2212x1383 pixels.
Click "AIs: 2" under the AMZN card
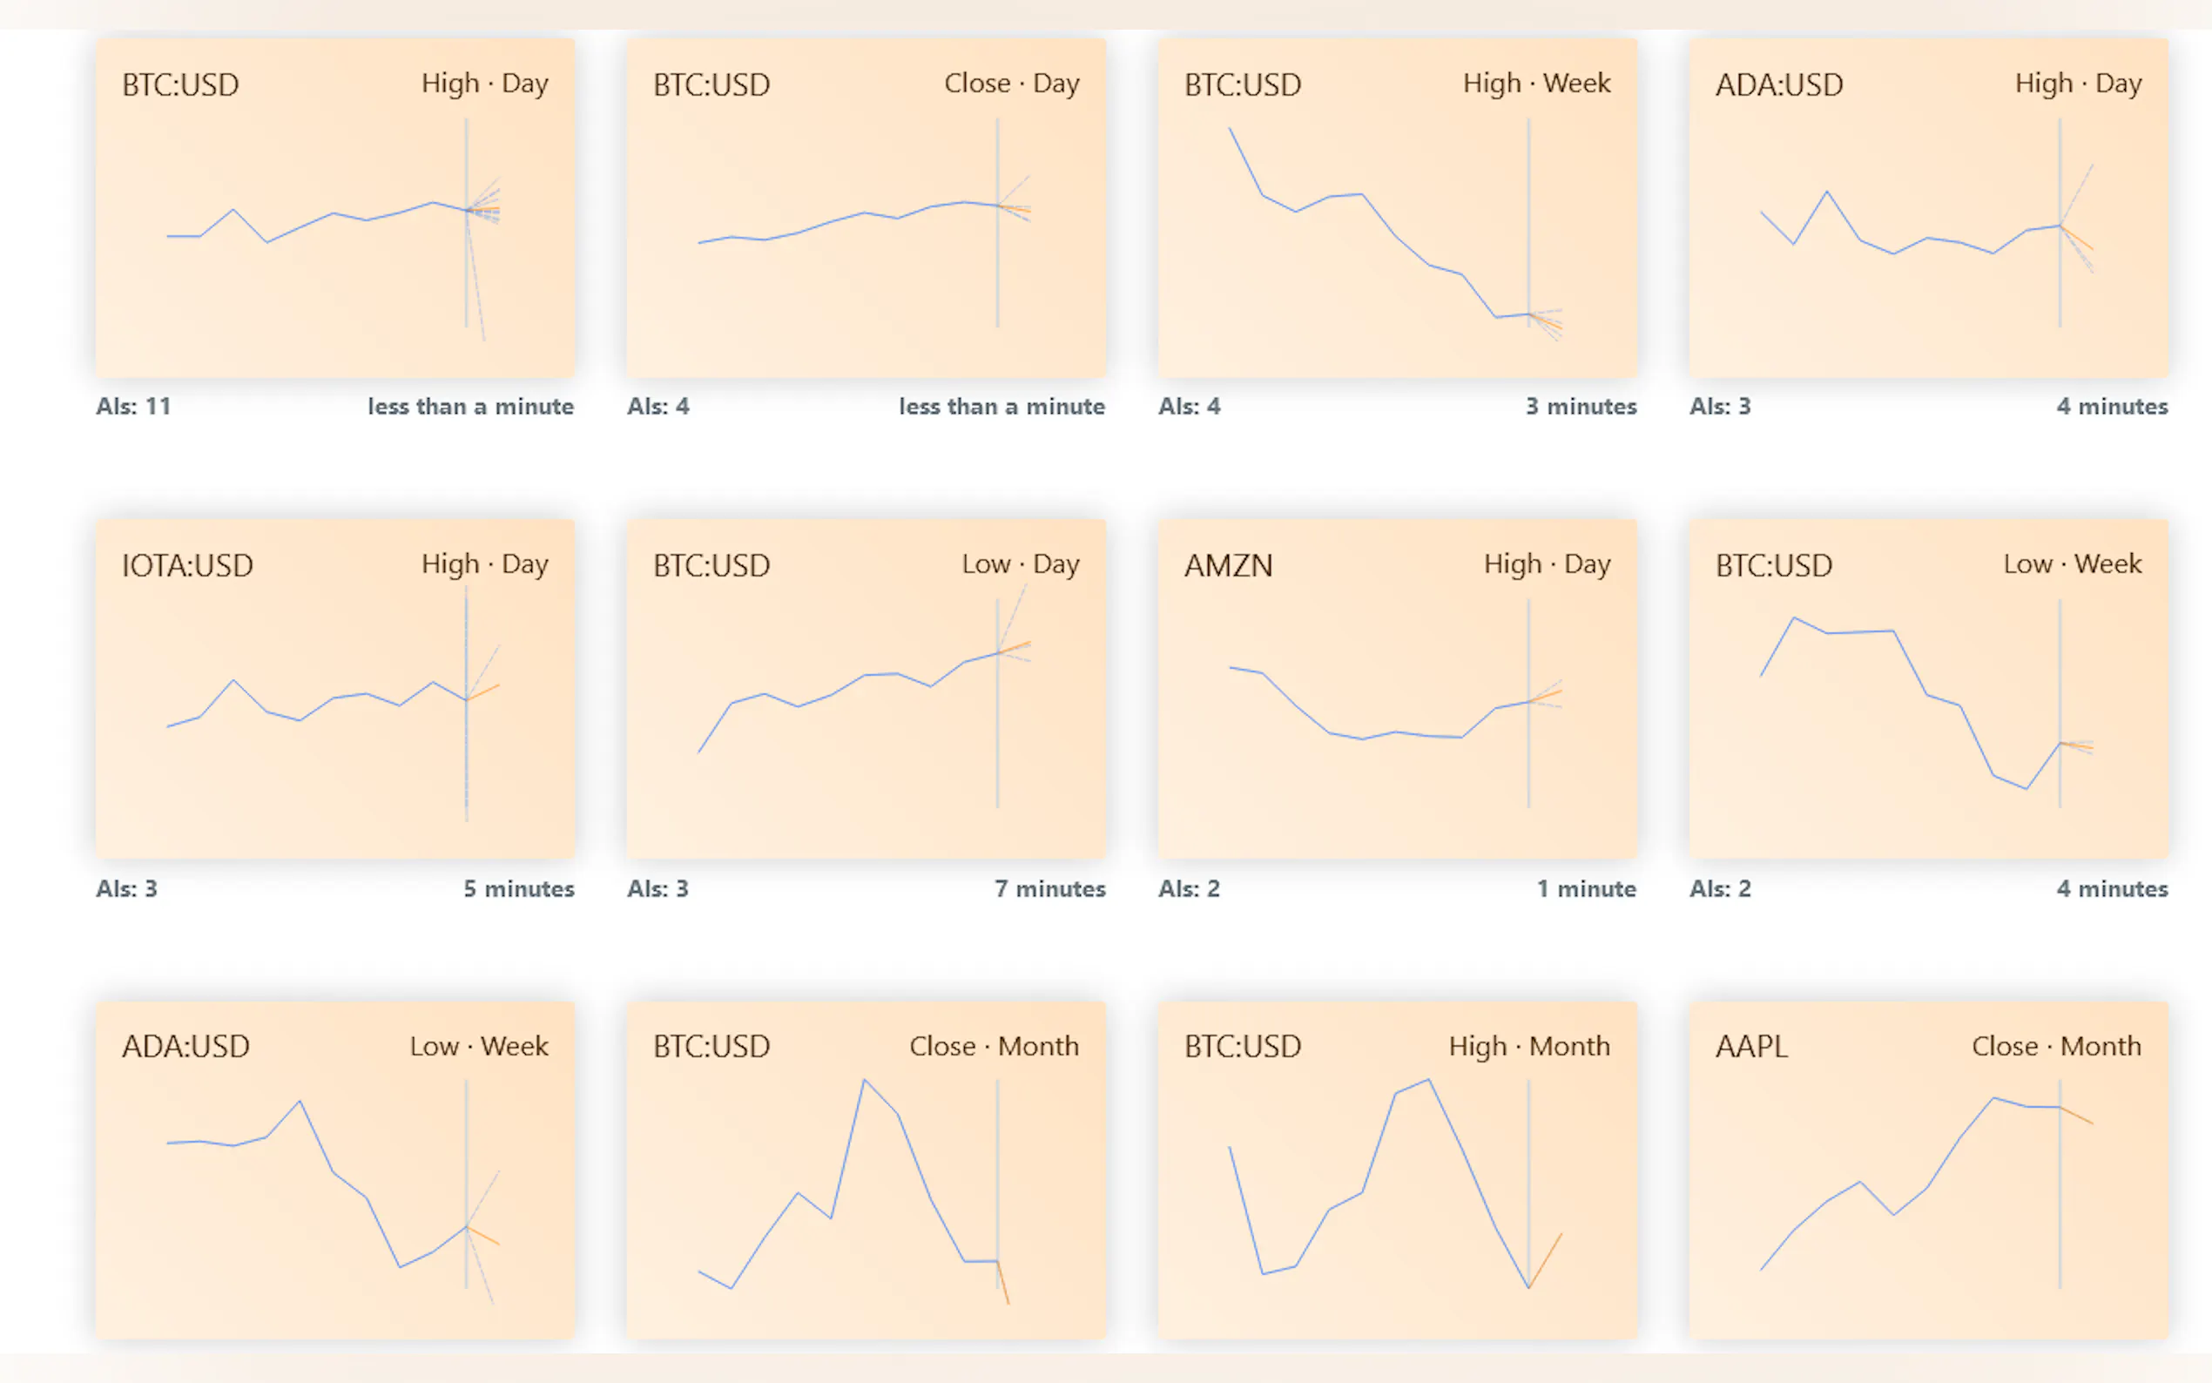[1189, 888]
